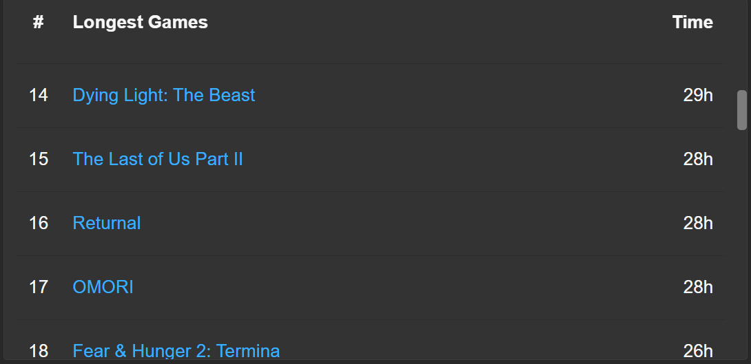Viewport: 751px width, 364px height.
Task: Select Returnal's 28h time value
Action: 697,223
